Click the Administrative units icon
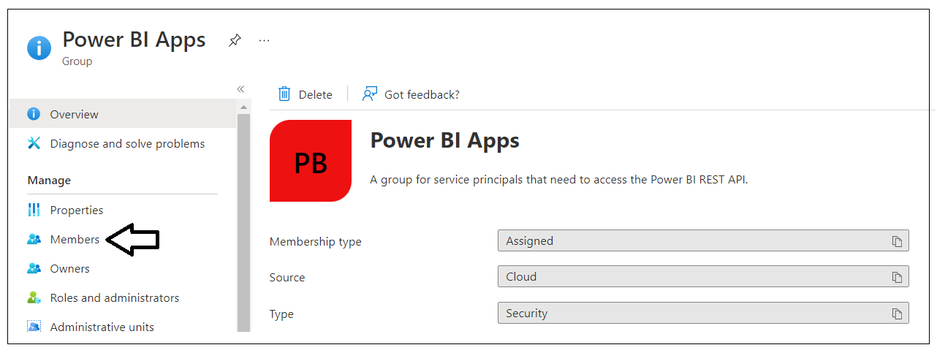The width and height of the screenshot is (937, 353). coord(34,327)
